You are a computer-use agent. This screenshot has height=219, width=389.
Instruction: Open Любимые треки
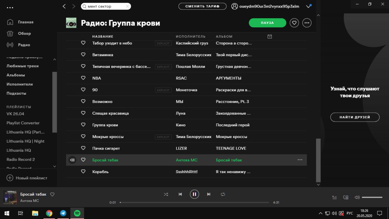click(x=22, y=66)
